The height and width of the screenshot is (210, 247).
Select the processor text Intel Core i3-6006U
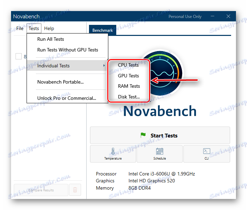[162, 174]
